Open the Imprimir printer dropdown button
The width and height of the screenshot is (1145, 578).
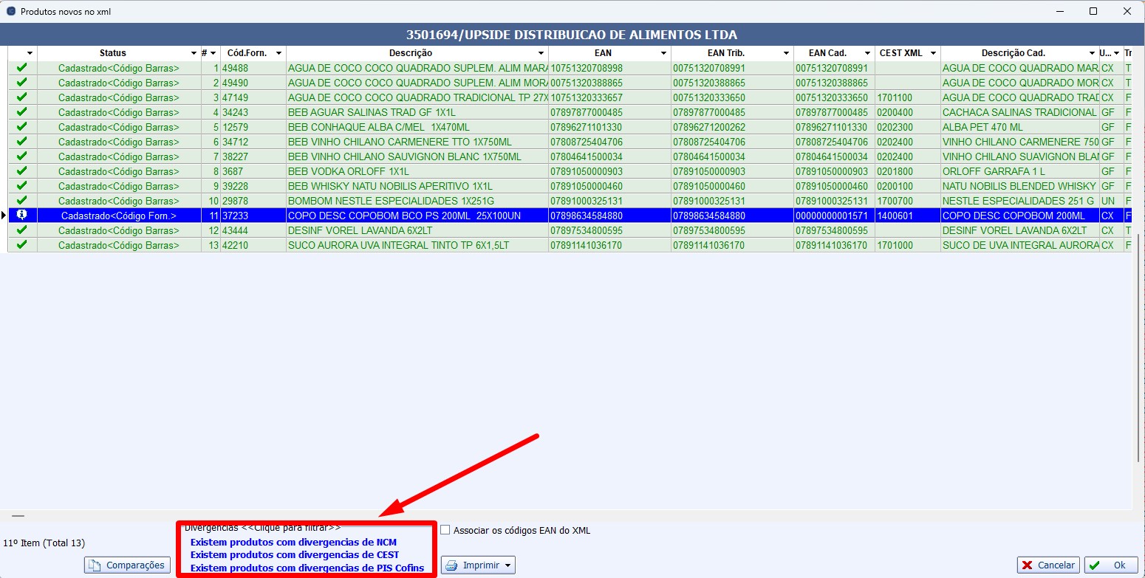point(478,565)
